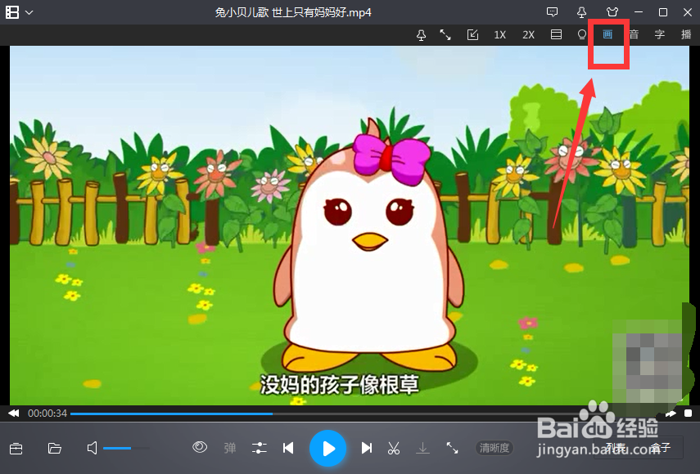Screen dimensions: 700x474
Task: Open the toolbox briefcase icon
Action: coord(16,448)
